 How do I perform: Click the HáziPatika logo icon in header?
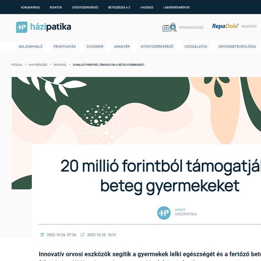22,27
